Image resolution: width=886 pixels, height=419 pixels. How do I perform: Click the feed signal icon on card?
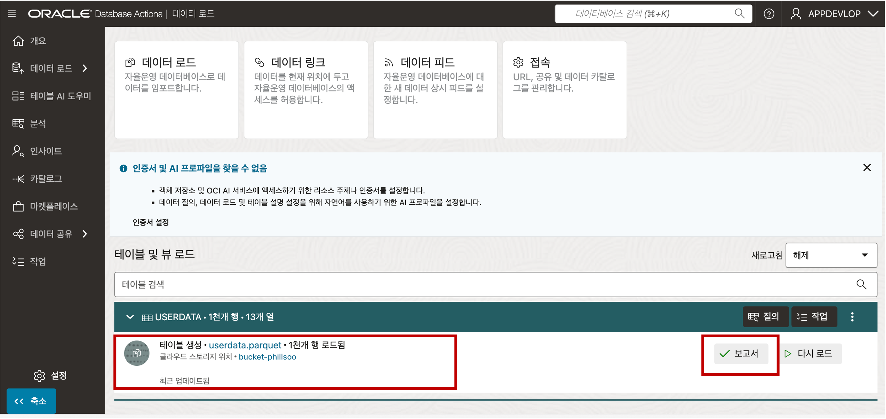tap(389, 62)
